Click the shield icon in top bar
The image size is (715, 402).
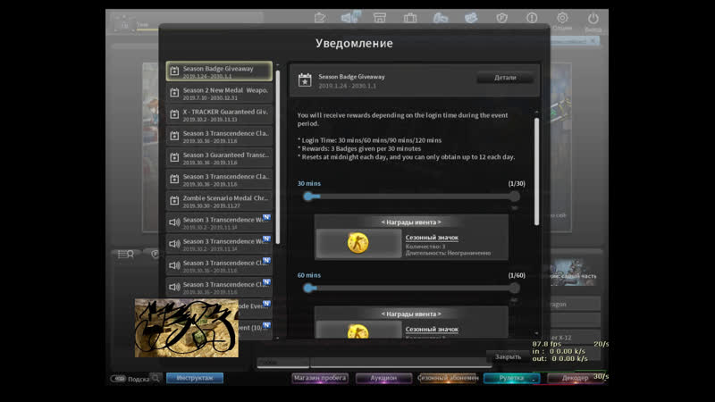tap(501, 18)
